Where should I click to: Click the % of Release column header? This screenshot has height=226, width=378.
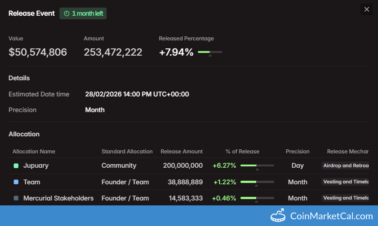(242, 152)
